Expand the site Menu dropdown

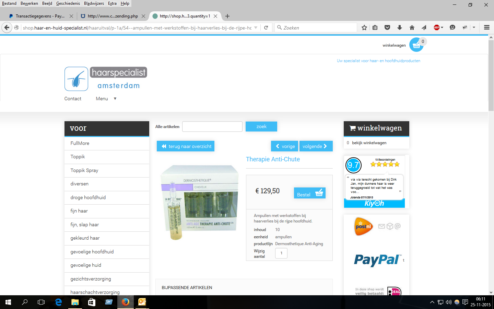tap(106, 99)
